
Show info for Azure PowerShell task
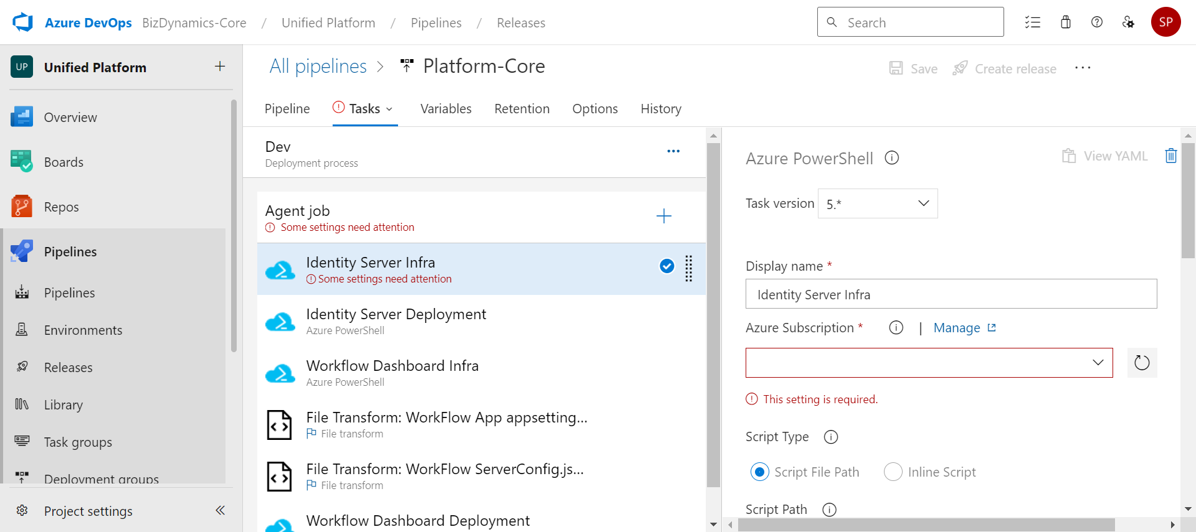(892, 158)
